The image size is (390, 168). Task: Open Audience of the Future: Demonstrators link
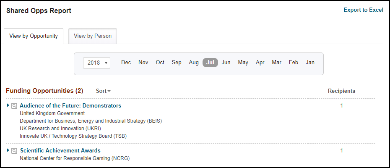click(x=70, y=106)
